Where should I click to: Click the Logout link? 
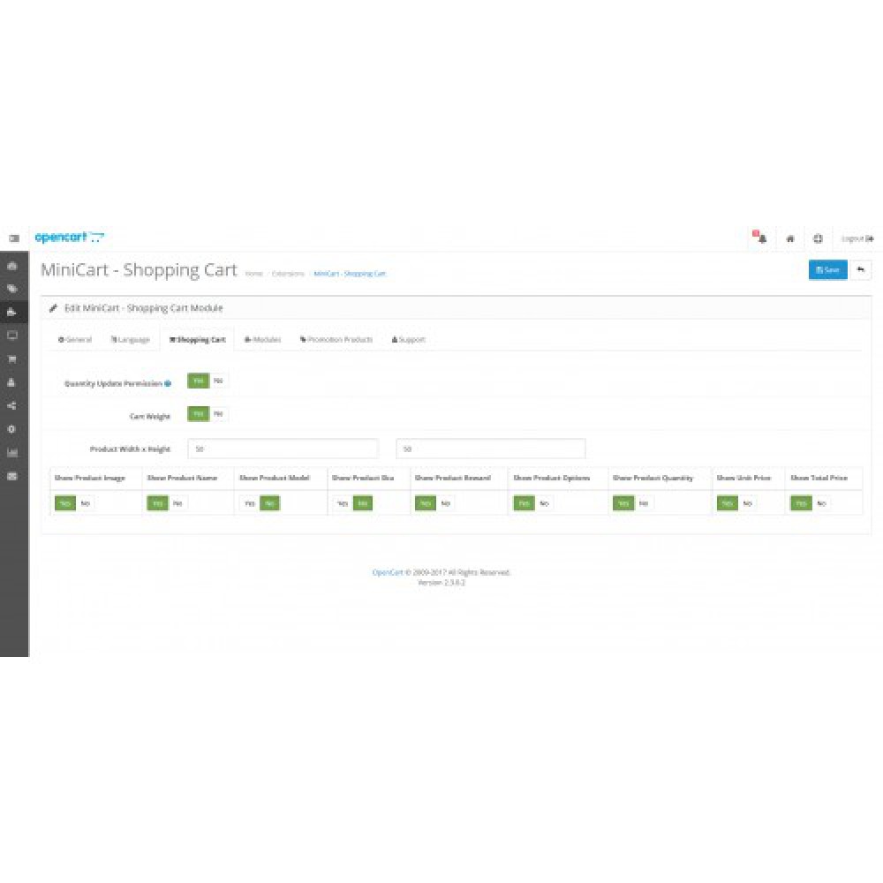coord(857,238)
